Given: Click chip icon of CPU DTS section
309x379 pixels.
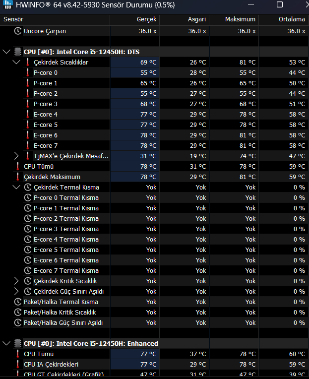Looking at the screenshot, I should click(18, 52).
